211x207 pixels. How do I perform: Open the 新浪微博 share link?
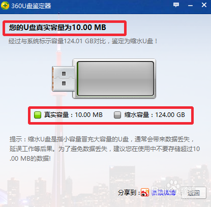click(x=163, y=193)
